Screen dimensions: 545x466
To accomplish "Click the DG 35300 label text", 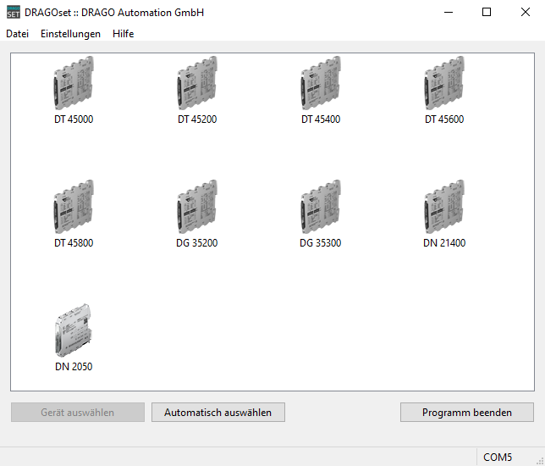I will click(x=321, y=243).
